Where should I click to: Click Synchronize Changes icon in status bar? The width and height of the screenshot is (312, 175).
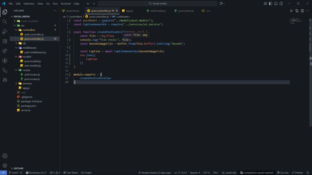21,173
